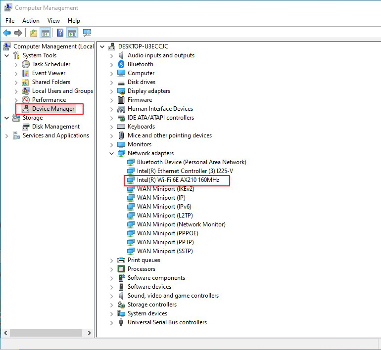Expand the Task Scheduler node
Image resolution: width=381 pixels, height=350 pixels.
point(16,65)
